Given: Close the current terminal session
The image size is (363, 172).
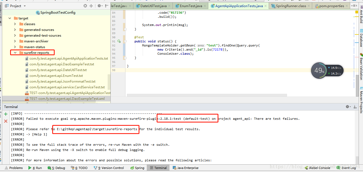Looking at the screenshot, I should pyautogui.click(x=6, y=121).
